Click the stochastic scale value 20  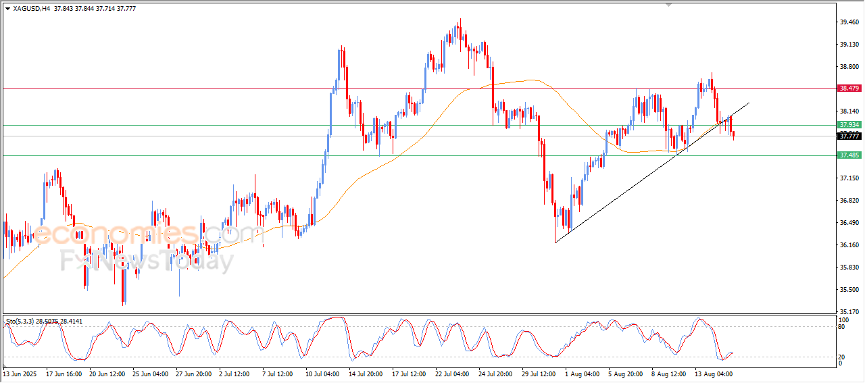841,357
